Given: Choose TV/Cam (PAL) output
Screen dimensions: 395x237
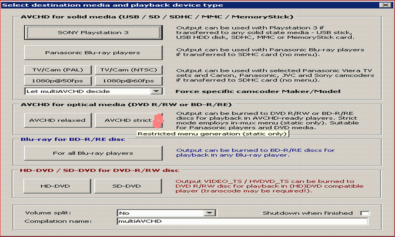Looking at the screenshot, I should pos(58,70).
